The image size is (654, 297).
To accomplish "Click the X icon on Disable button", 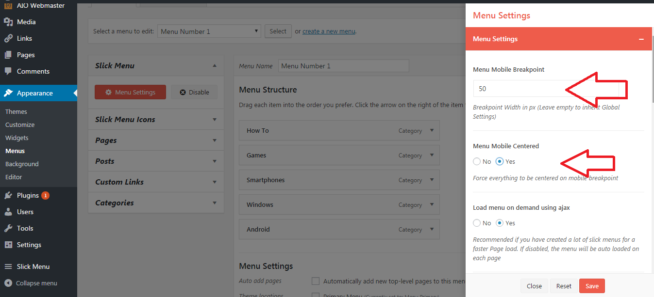I will (183, 92).
